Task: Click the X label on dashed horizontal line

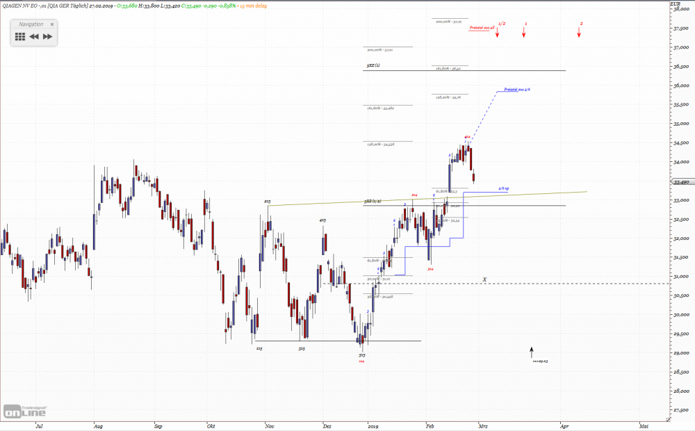Action: [484, 279]
